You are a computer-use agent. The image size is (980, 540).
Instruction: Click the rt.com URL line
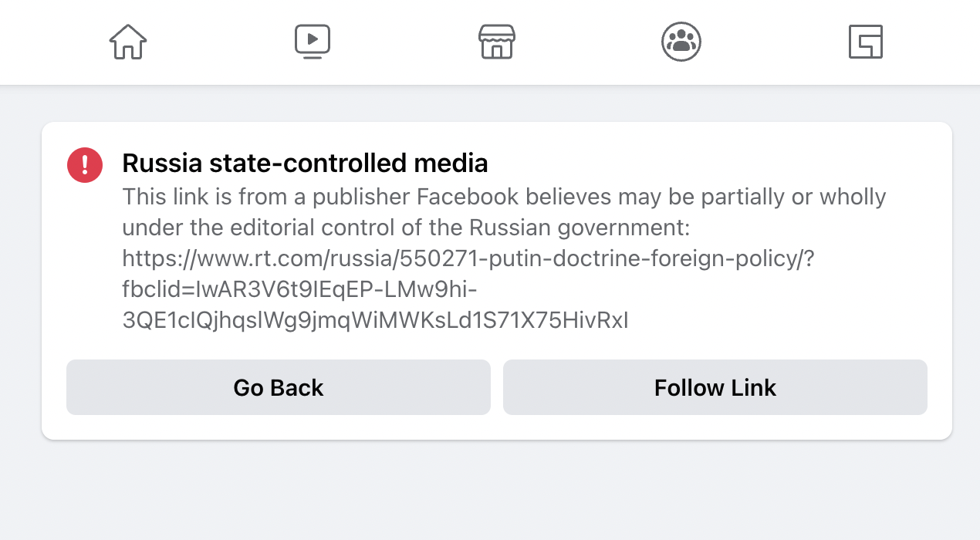[468, 259]
